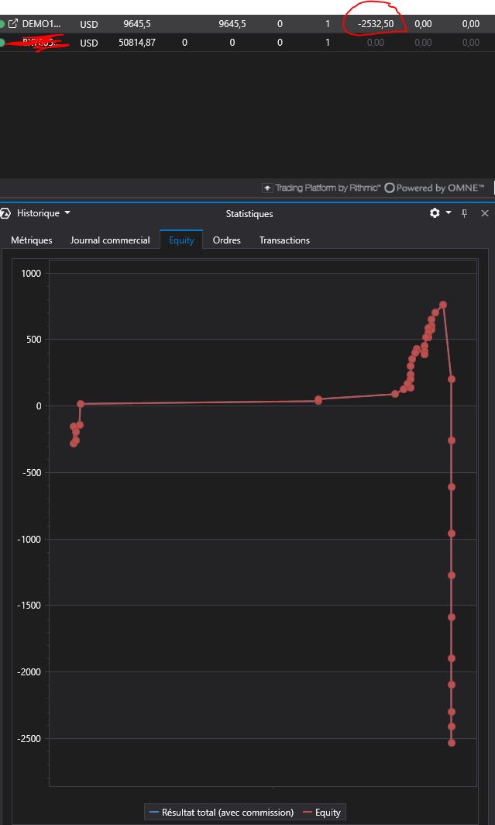This screenshot has width=495, height=825.
Task: Click the USD currency cell in DEMO1 row
Action: [89, 24]
